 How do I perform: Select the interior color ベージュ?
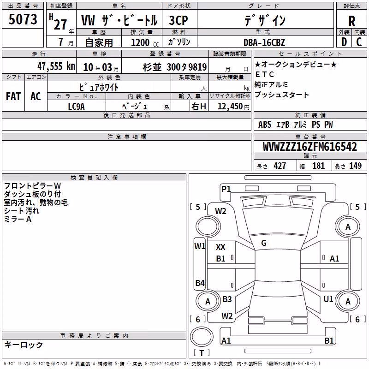click(x=135, y=106)
